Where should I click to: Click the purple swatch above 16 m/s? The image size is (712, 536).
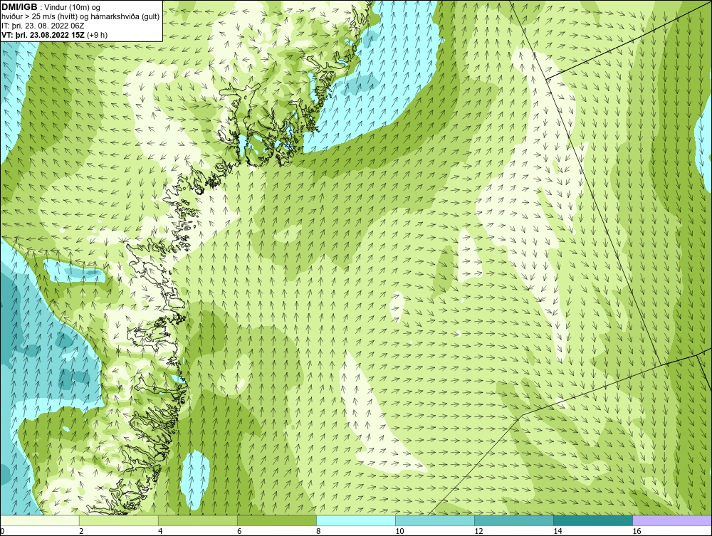tap(672, 520)
